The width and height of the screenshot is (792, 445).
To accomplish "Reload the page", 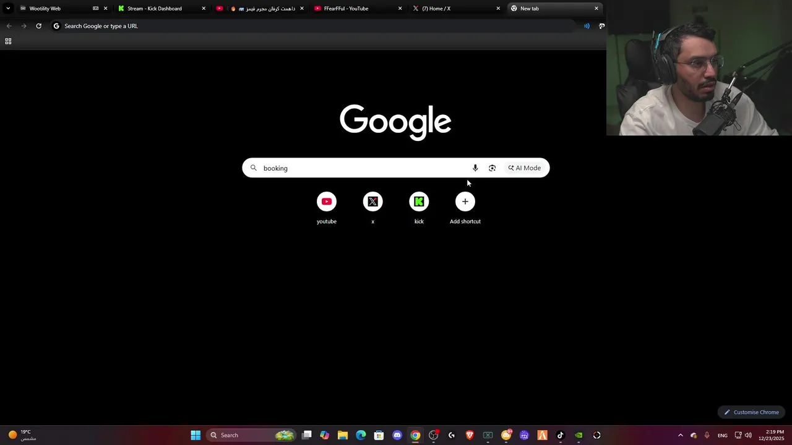I will 38,26.
